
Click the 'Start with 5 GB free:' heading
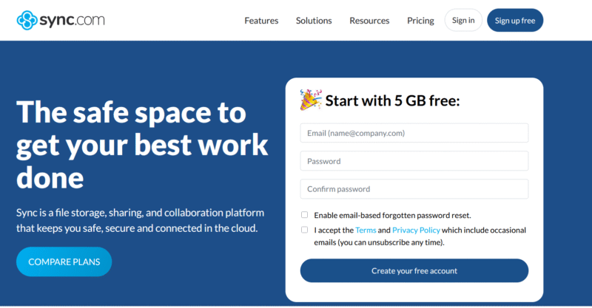(x=393, y=100)
